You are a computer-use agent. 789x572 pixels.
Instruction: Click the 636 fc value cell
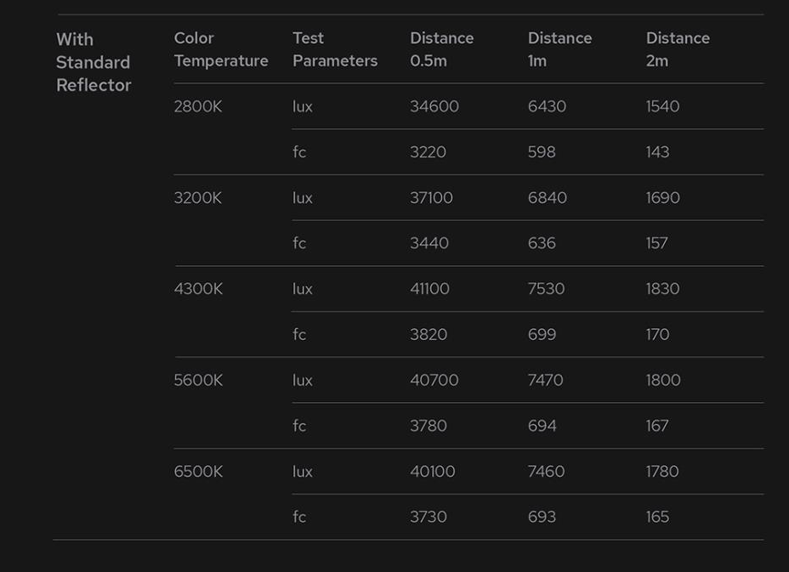point(542,243)
